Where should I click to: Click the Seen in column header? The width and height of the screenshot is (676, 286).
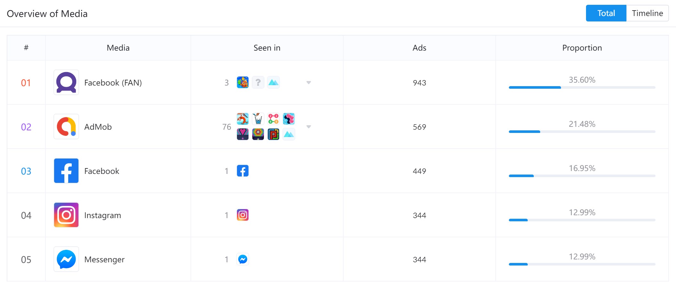[x=267, y=48]
